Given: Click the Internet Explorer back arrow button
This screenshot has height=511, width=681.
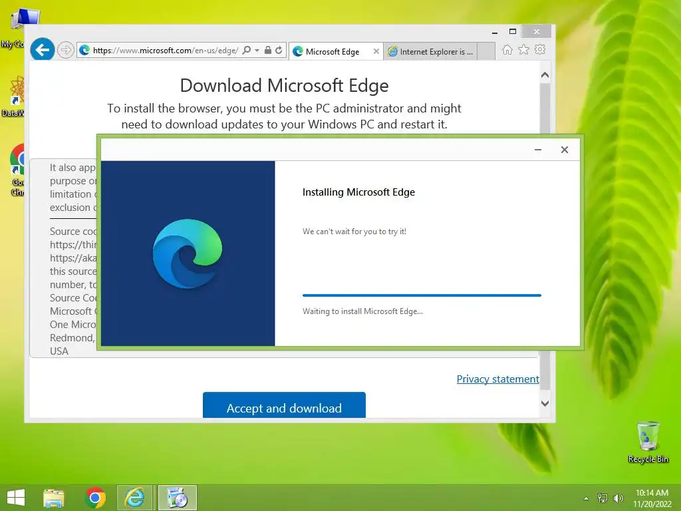Looking at the screenshot, I should (42, 50).
